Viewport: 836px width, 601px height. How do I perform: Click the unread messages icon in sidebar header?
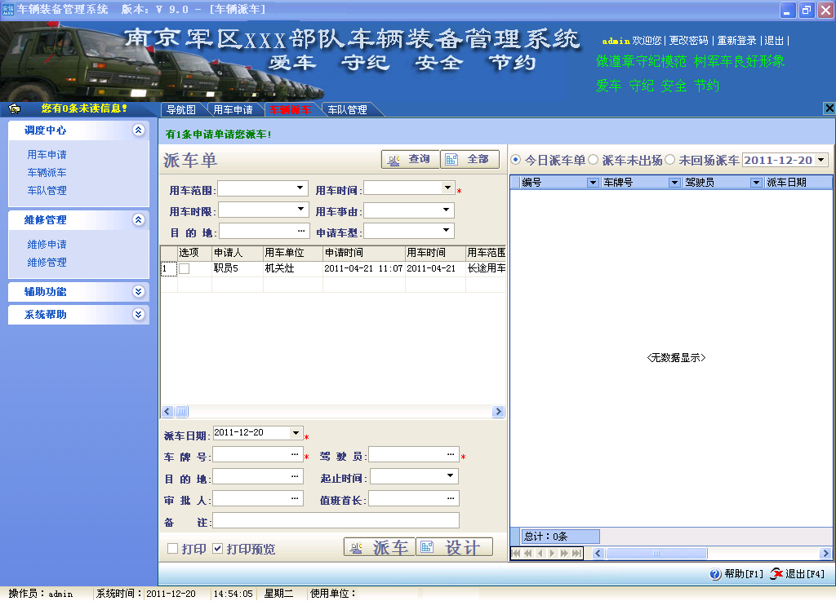[x=14, y=108]
